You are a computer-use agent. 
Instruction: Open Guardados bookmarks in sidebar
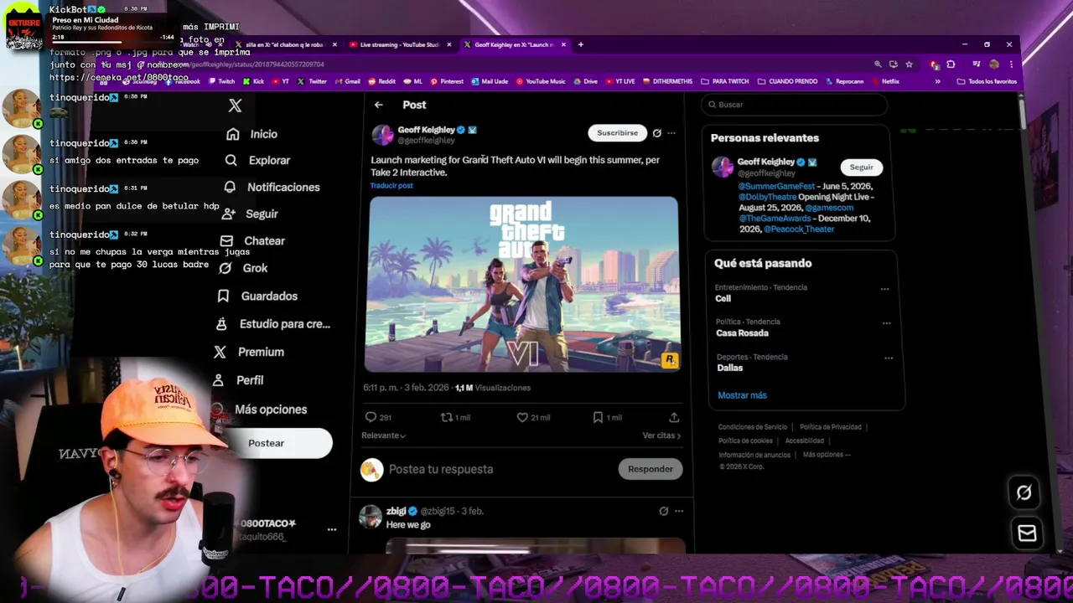[257, 296]
